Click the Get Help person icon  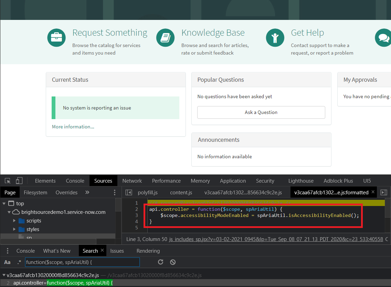coord(275,37)
